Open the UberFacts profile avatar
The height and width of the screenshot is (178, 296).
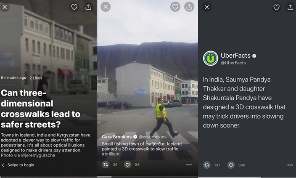pyautogui.click(x=210, y=58)
